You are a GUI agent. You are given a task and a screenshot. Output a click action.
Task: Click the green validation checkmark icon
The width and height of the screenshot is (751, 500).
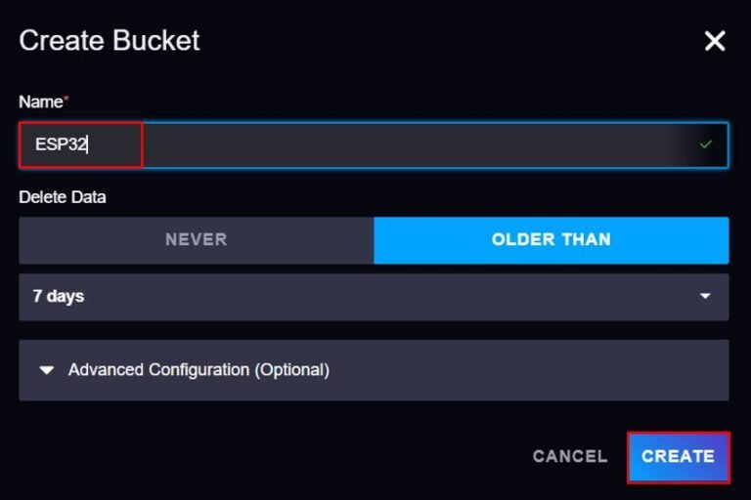point(706,145)
